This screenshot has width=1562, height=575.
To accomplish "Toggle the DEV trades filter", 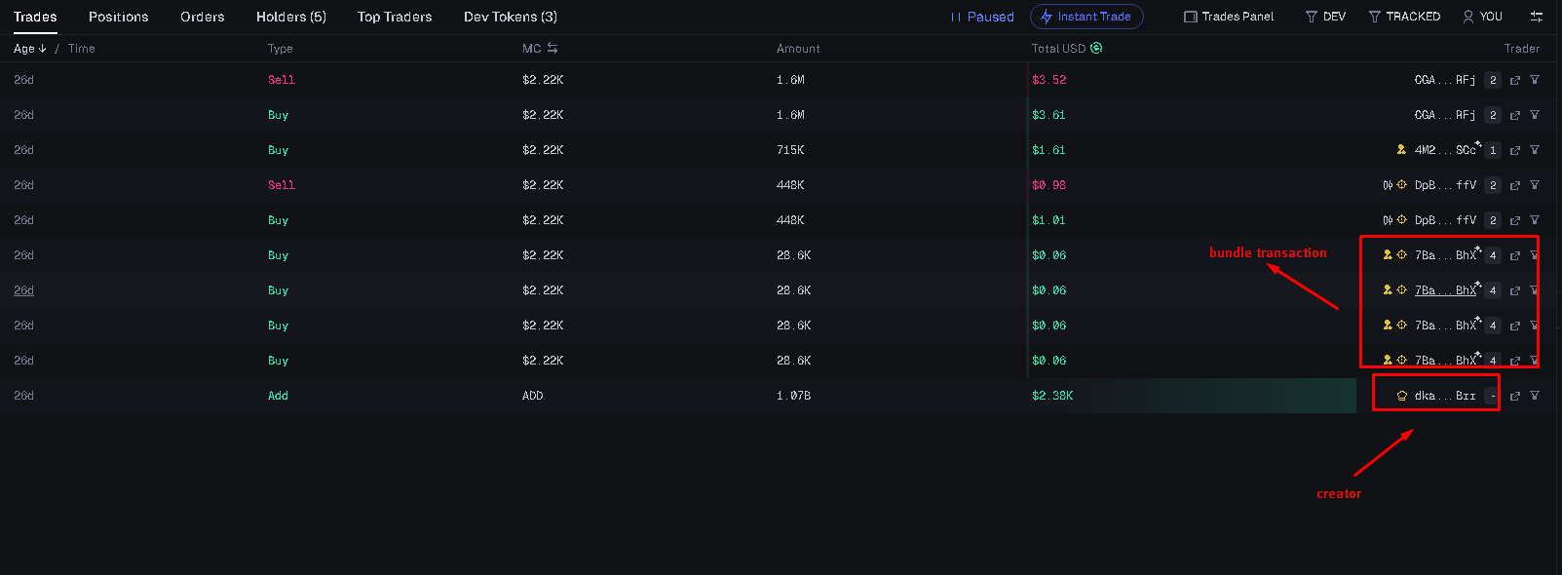I will (1325, 17).
